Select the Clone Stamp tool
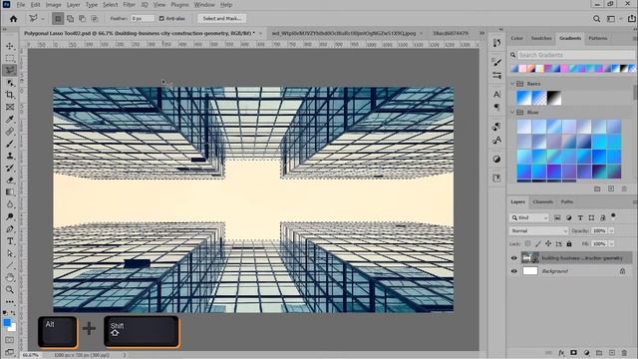This screenshot has height=359, width=638. [x=10, y=156]
